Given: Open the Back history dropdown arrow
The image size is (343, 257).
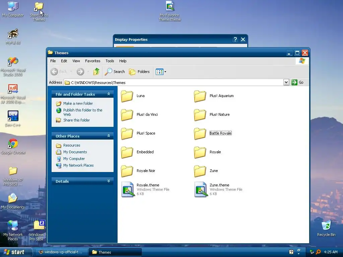Looking at the screenshot, I should coord(71,72).
